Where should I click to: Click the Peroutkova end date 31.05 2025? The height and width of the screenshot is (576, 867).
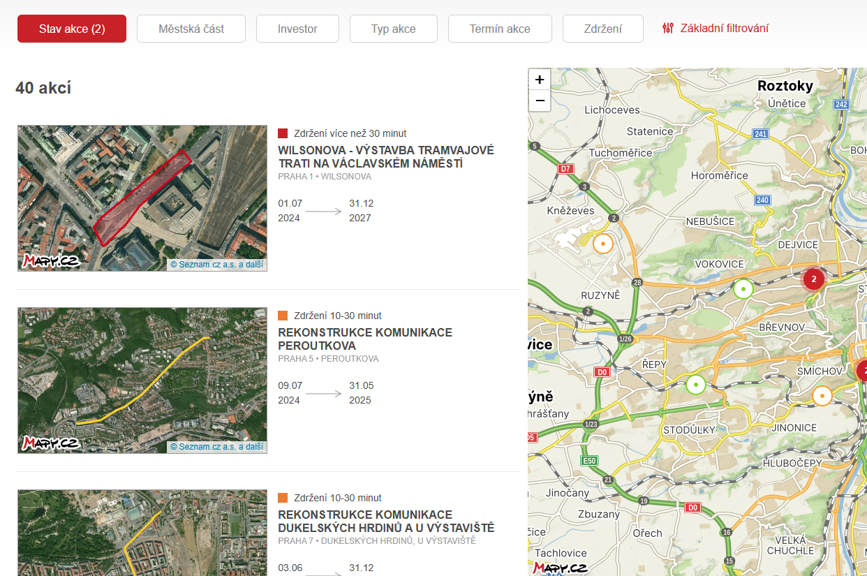coord(362,393)
